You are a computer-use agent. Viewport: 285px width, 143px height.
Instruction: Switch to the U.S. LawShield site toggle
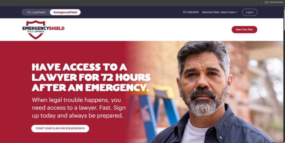coord(36,12)
